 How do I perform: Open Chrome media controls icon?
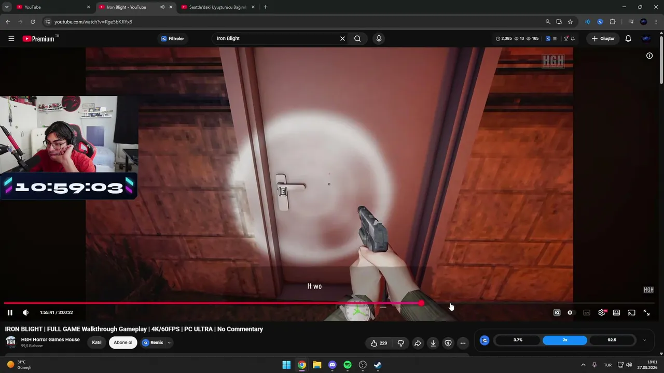click(x=631, y=22)
